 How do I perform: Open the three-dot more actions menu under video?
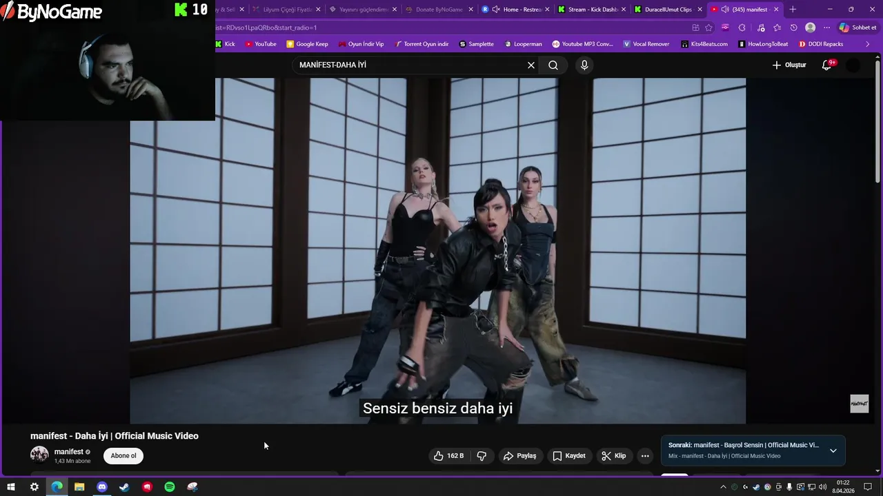pos(645,455)
